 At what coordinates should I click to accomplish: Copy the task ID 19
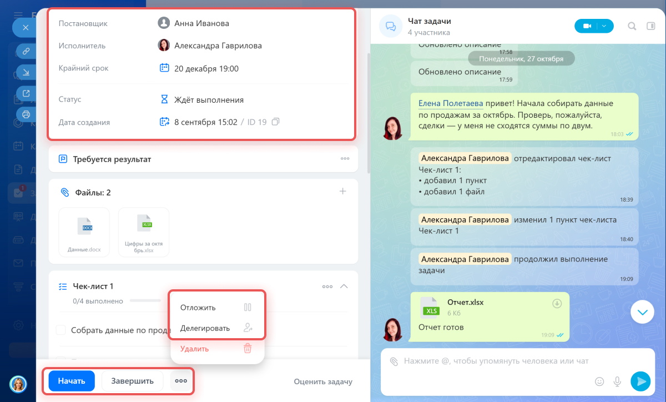(276, 122)
